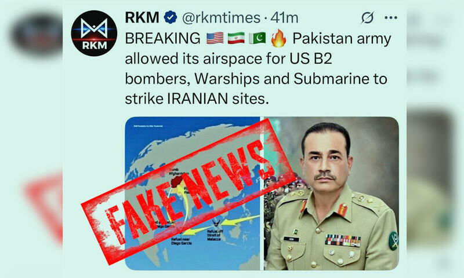Click the blue verified badge
Viewport: 464px width, 278px height.
pos(171,17)
